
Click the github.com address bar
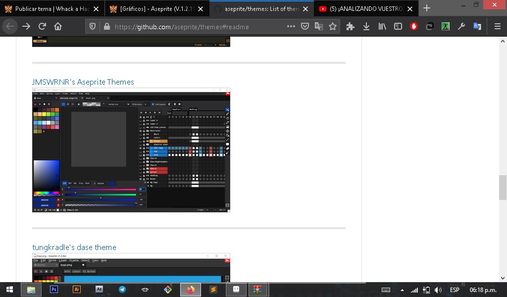tap(198, 27)
